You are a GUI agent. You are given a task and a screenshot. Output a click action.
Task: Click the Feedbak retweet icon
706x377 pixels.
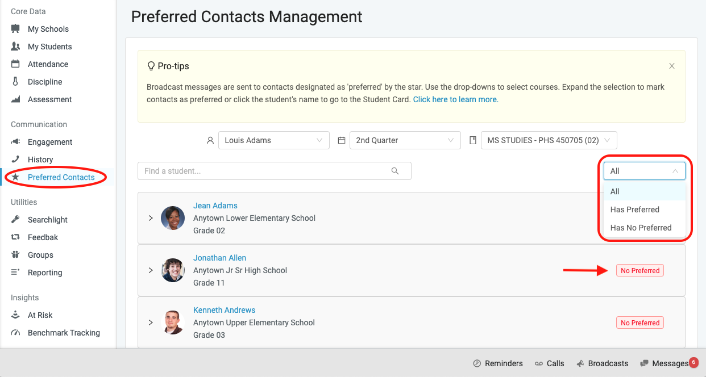pyautogui.click(x=15, y=237)
